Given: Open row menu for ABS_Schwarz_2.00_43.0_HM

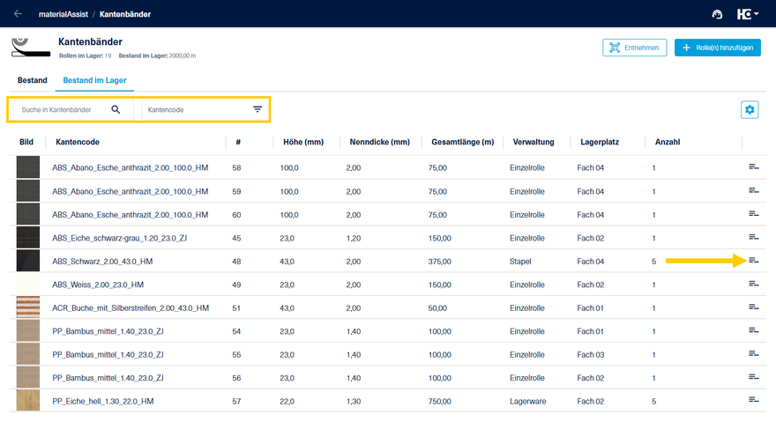Looking at the screenshot, I should (x=754, y=261).
